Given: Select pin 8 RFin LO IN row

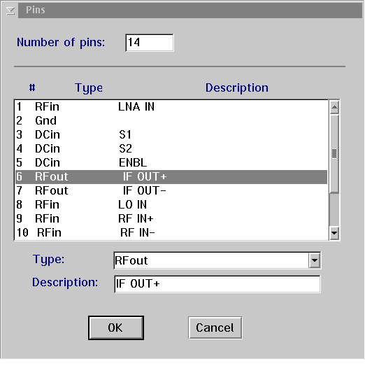Looking at the screenshot, I should point(171,205).
